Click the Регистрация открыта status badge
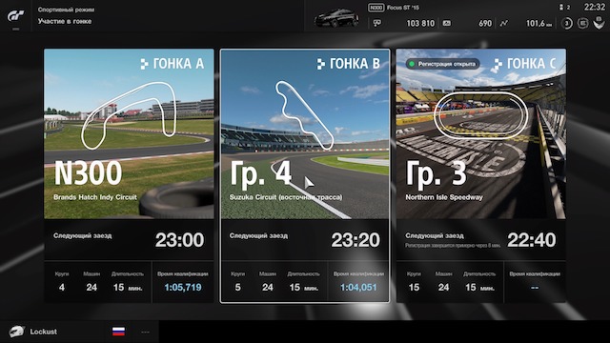The image size is (610, 343). tap(442, 64)
